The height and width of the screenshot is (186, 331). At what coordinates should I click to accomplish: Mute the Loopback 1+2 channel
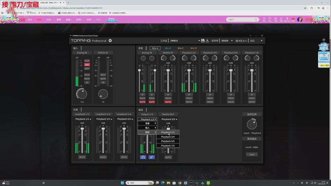pyautogui.click(x=82, y=157)
